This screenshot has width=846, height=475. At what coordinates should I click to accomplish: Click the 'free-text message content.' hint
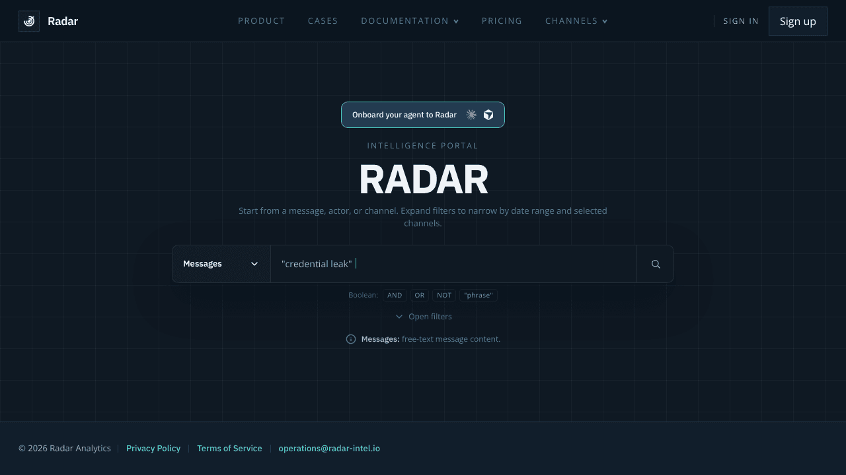click(451, 339)
